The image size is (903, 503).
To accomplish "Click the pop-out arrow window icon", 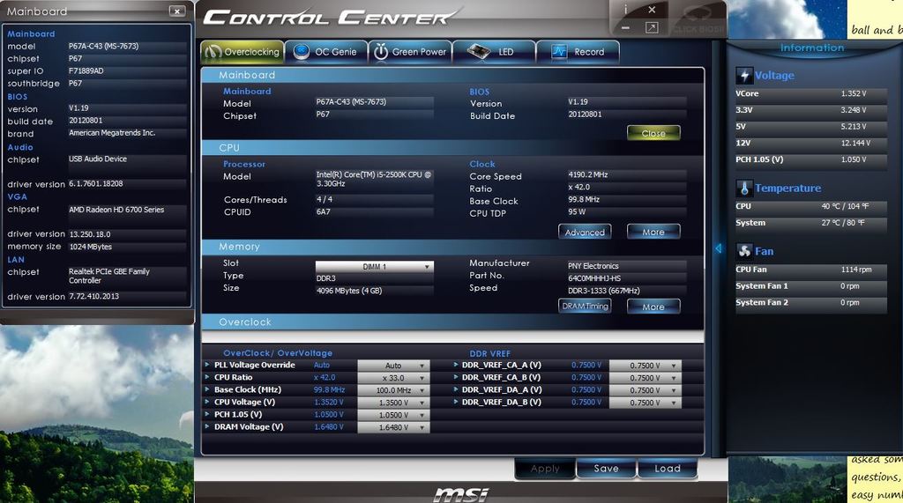I will [652, 27].
